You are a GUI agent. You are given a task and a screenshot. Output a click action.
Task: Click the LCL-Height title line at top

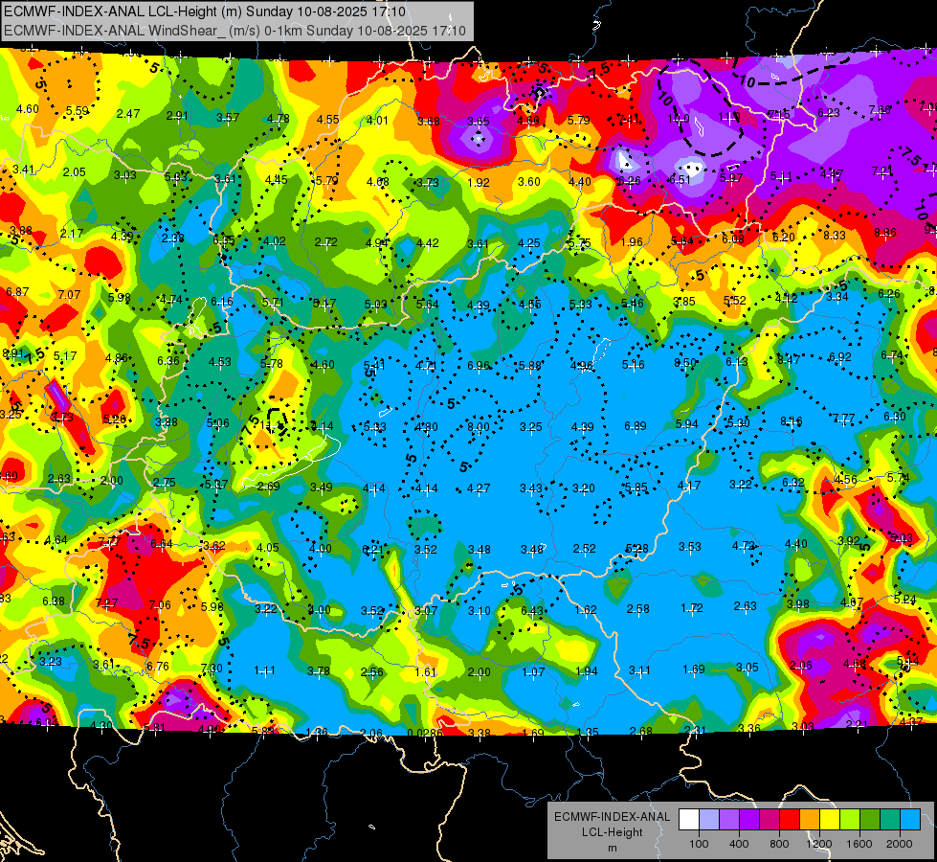tap(205, 11)
